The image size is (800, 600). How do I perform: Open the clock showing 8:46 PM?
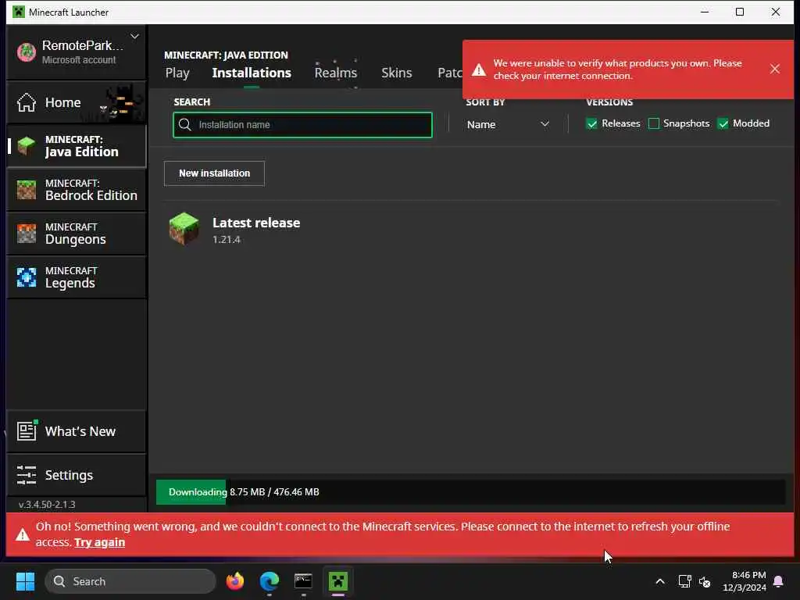coord(745,581)
